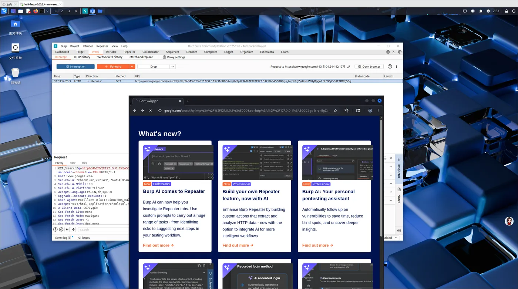The height and width of the screenshot is (289, 518).
Task: Select the intercepted GET request row
Action: point(227,81)
